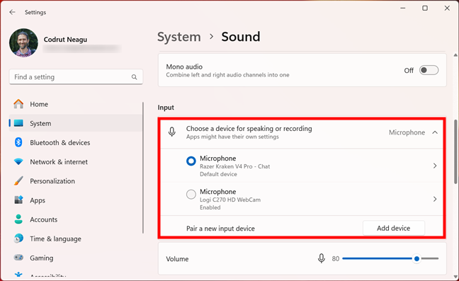Open the Apps sidebar icon

[18, 200]
